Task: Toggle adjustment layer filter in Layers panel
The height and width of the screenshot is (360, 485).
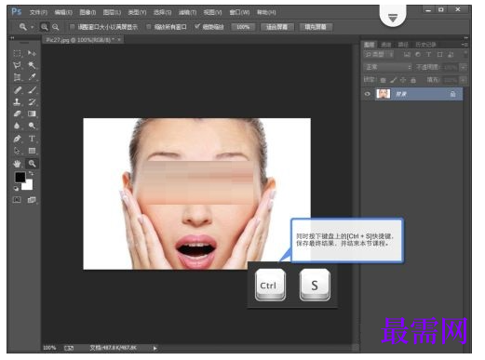Action: pos(418,55)
